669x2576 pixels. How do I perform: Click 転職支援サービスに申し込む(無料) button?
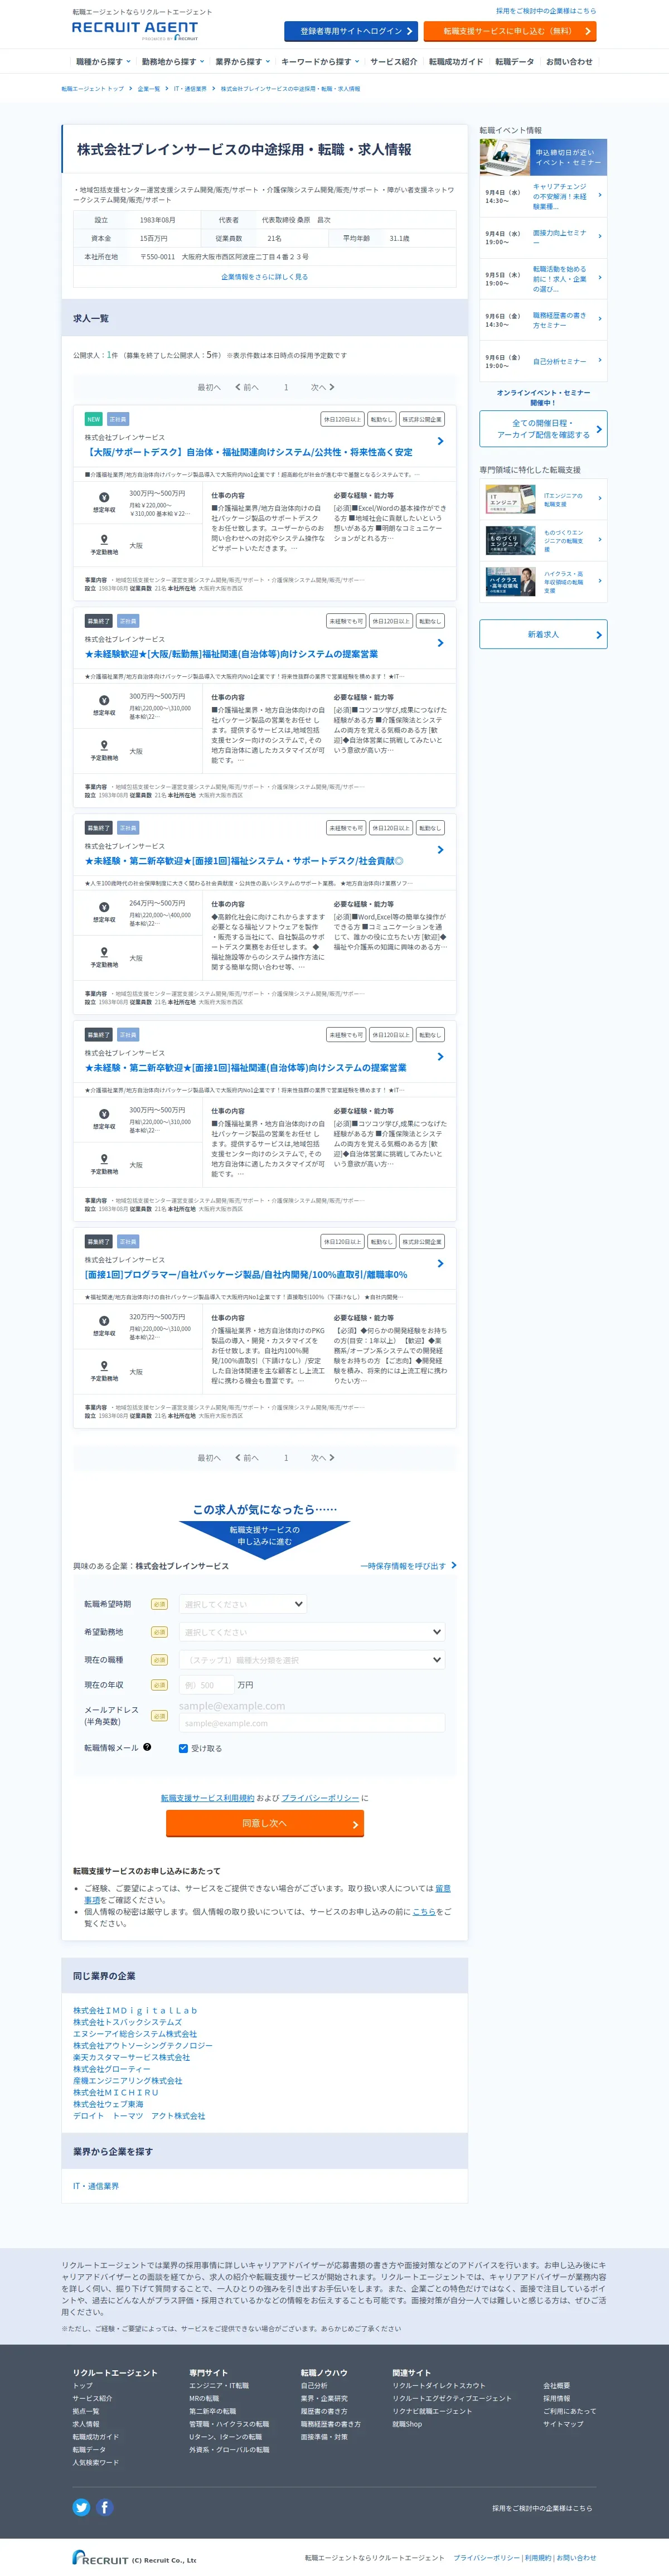pos(510,31)
